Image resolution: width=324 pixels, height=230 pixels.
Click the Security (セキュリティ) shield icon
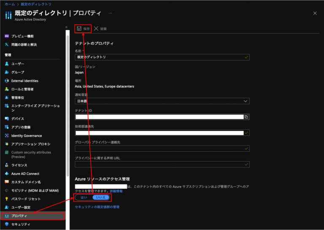pyautogui.click(x=7, y=224)
